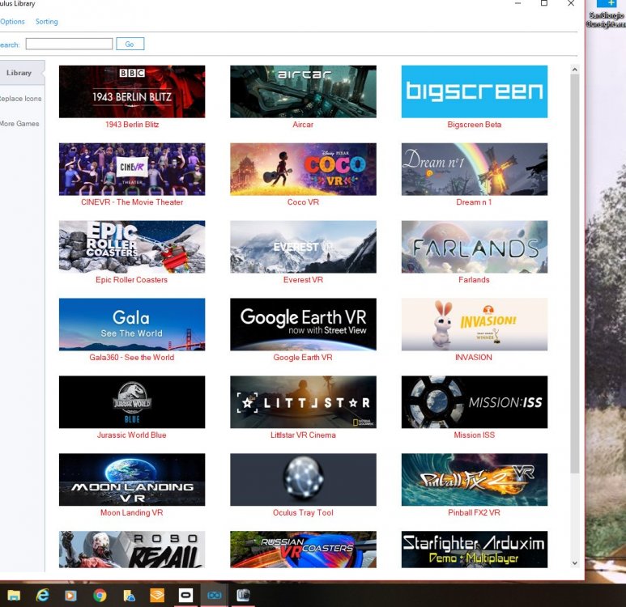Click the Coco VR title link
This screenshot has width=626, height=607.
coord(303,202)
